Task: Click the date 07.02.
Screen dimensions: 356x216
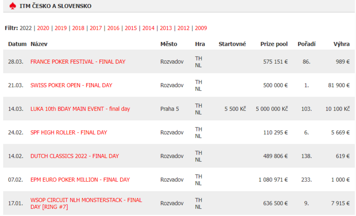Action: 16,180
